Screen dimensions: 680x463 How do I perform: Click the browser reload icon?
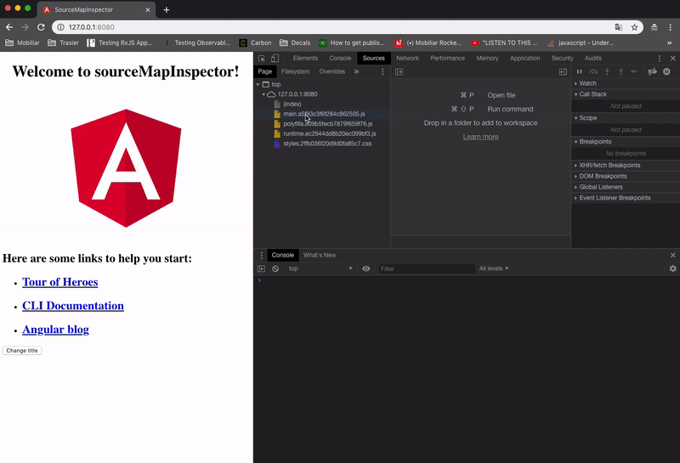coord(41,27)
